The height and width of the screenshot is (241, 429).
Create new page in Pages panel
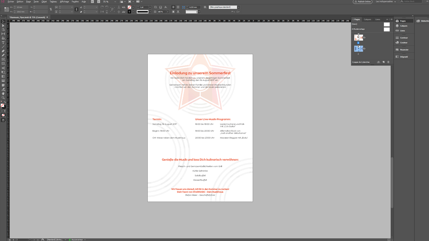(x=383, y=62)
